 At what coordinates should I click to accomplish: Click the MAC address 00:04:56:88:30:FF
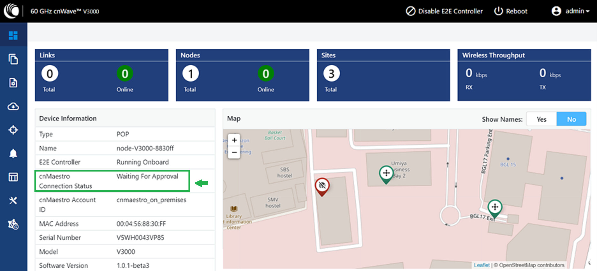tap(141, 224)
